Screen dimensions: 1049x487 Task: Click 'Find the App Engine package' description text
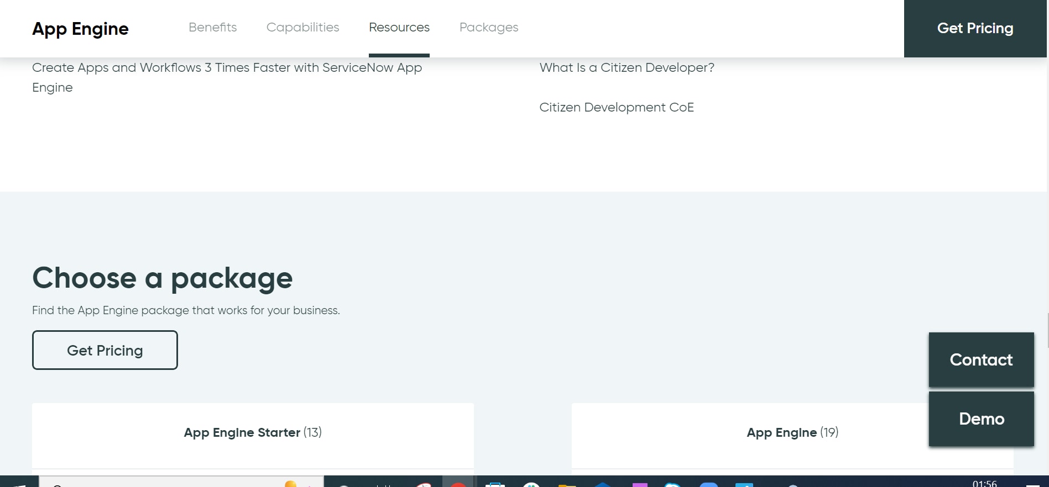click(186, 310)
